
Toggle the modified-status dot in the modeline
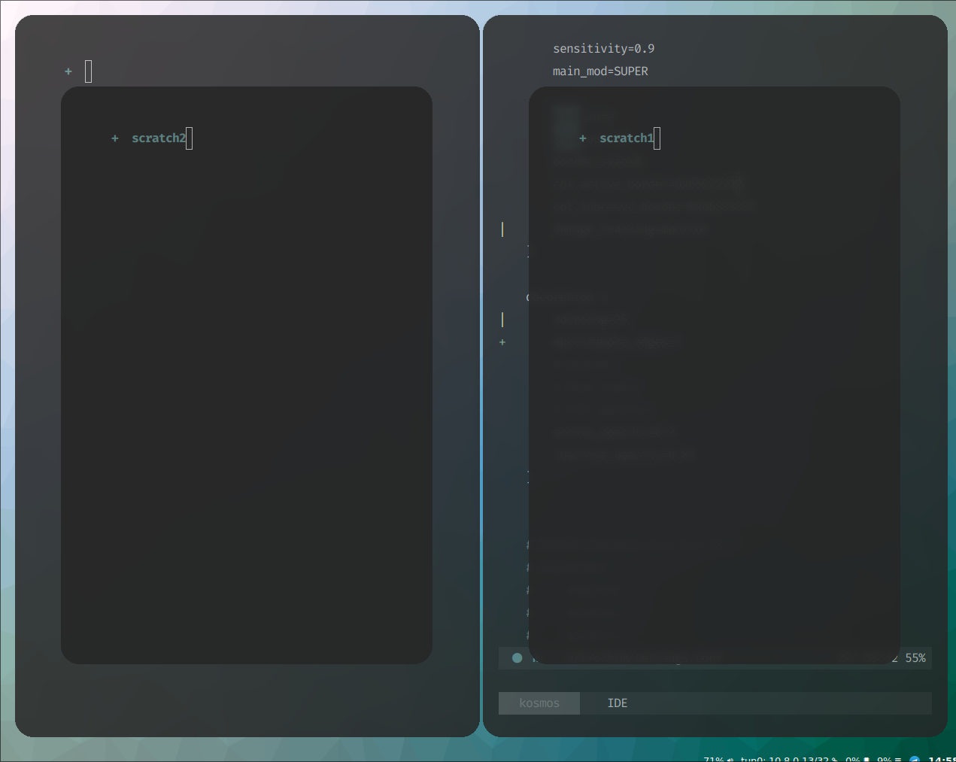[517, 657]
